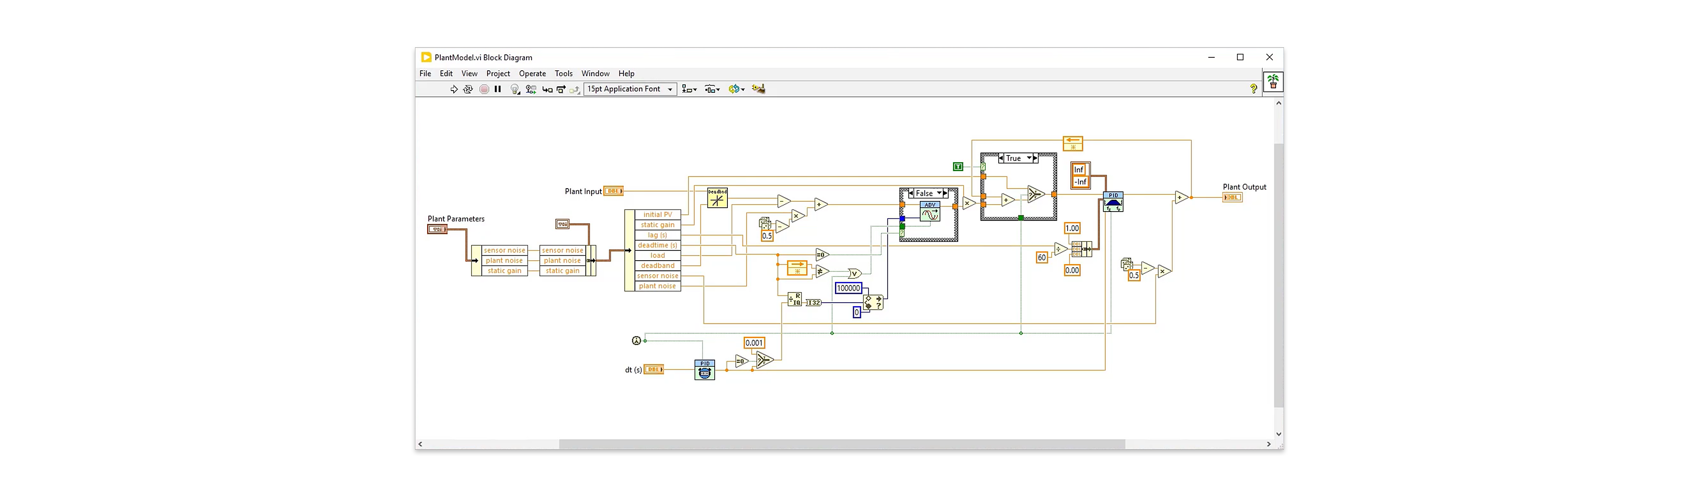
Task: Click the Clean Up Diagram broom icon
Action: click(x=758, y=89)
